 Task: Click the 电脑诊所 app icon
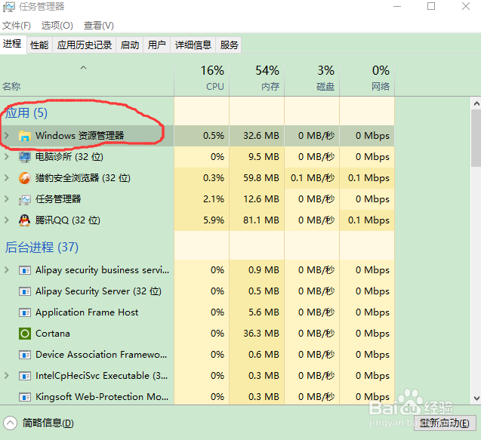point(24,157)
